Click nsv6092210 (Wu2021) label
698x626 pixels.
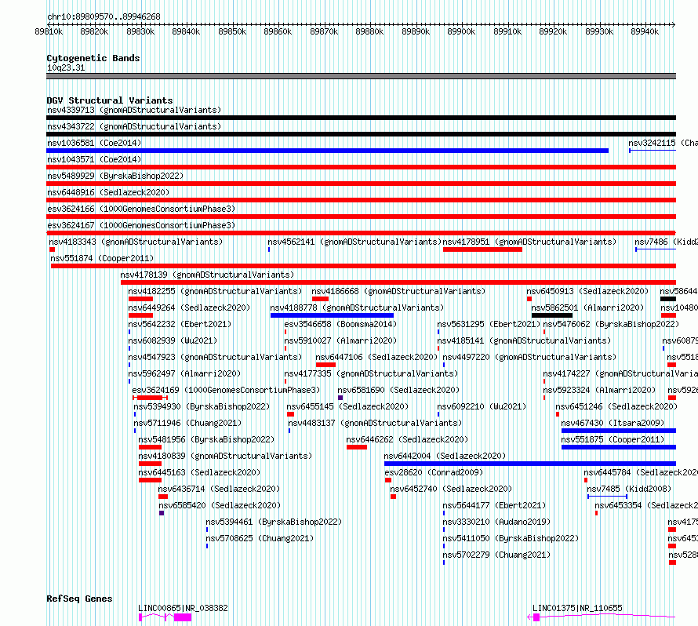[x=482, y=406]
